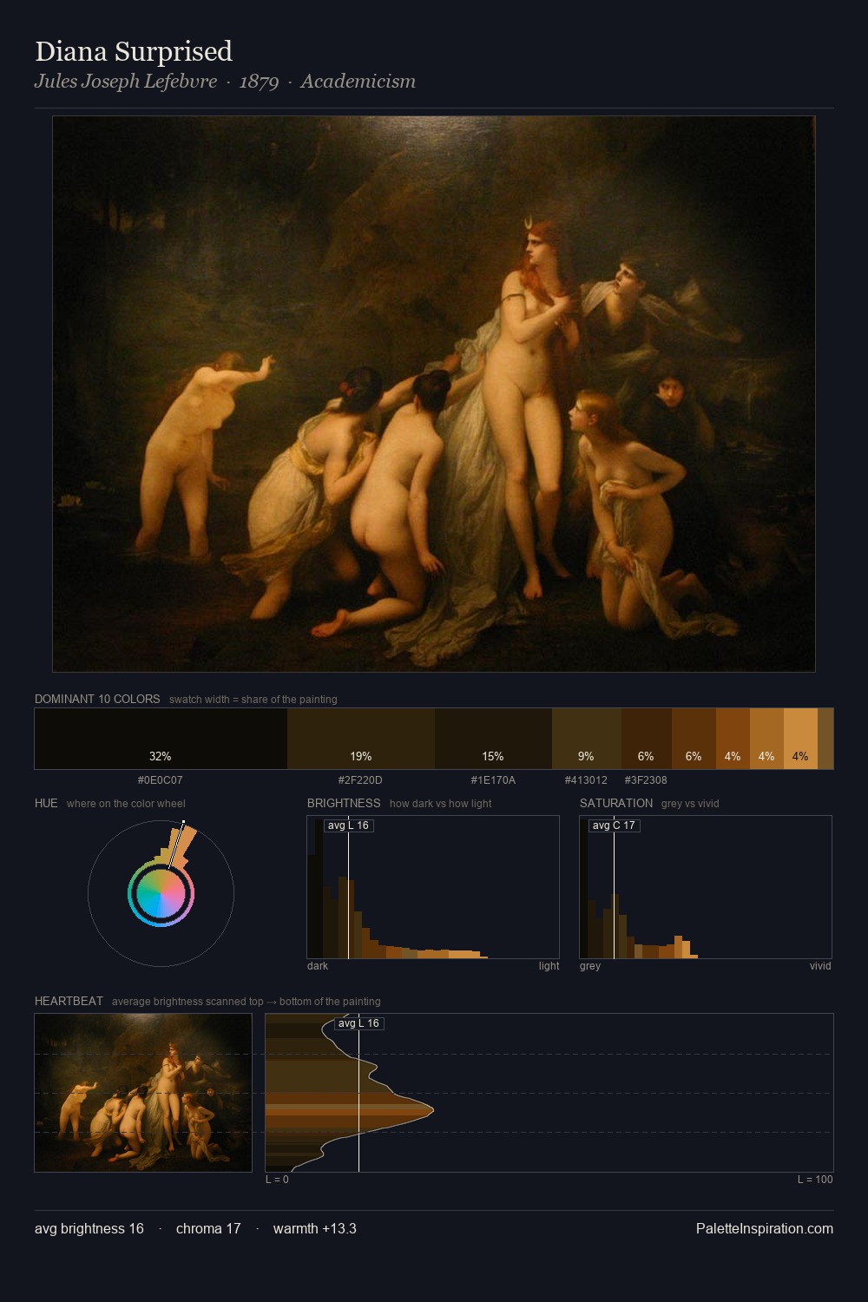The width and height of the screenshot is (868, 1302).
Task: Click the "15%" percentage label
Action: click(x=493, y=756)
